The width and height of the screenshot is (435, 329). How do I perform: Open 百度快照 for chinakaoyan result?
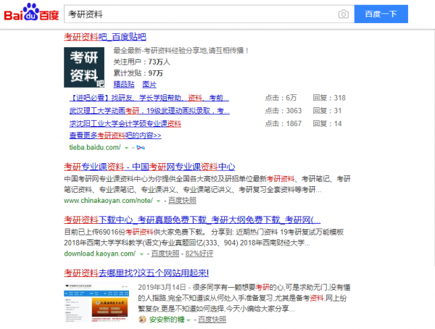pyautogui.click(x=182, y=200)
